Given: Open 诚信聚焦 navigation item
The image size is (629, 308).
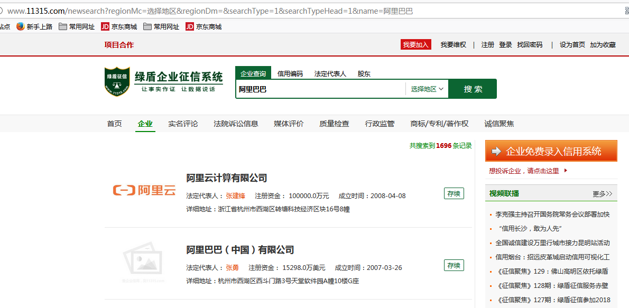Looking at the screenshot, I should pyautogui.click(x=499, y=124).
